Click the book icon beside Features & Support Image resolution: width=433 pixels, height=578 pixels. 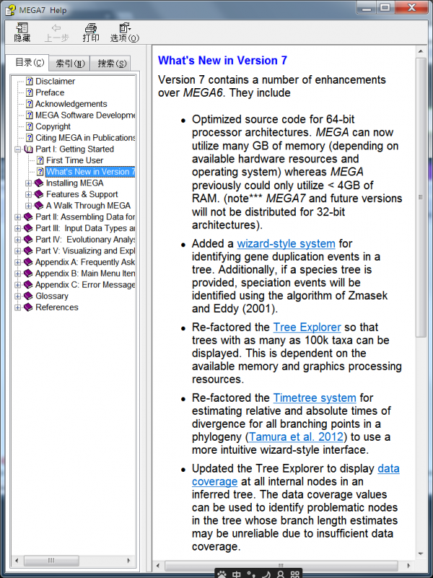[39, 194]
